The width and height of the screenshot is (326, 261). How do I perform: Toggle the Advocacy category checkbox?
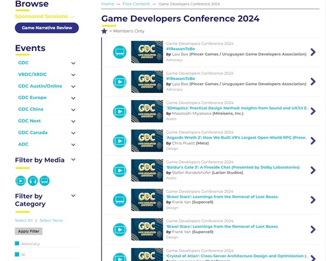coord(17,243)
